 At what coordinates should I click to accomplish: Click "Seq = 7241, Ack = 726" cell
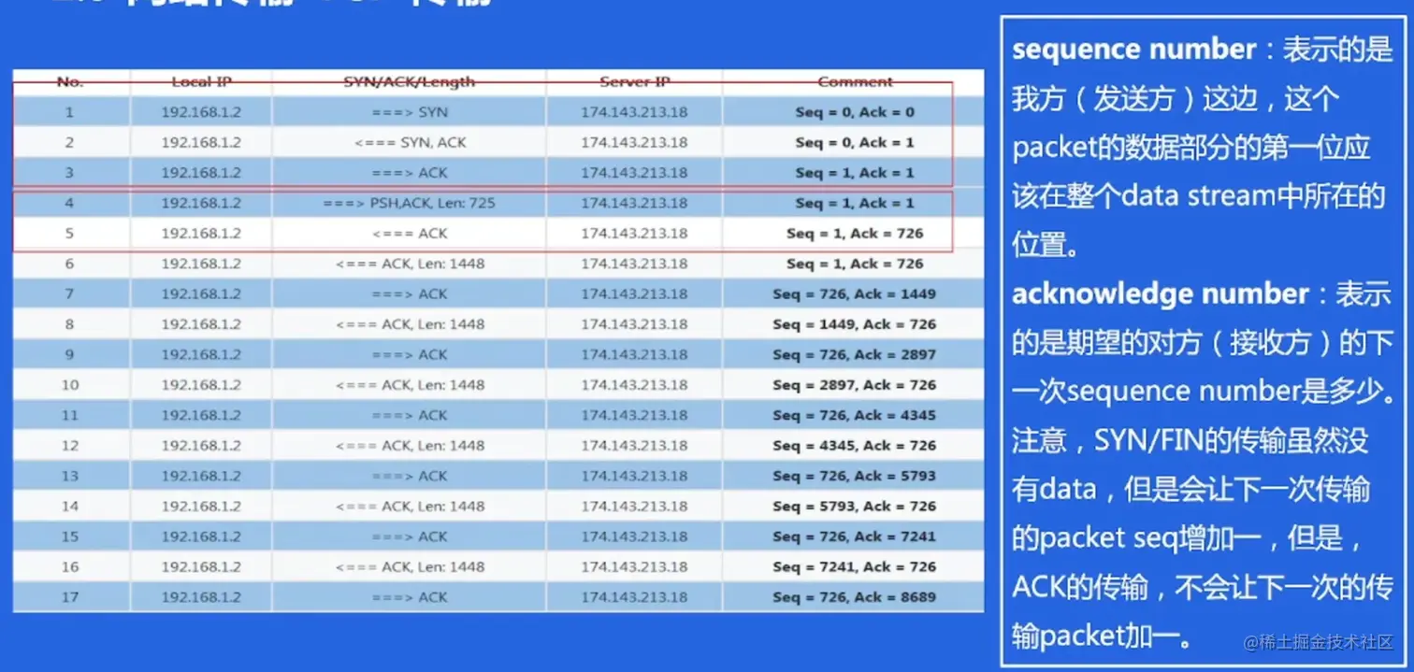coord(855,566)
